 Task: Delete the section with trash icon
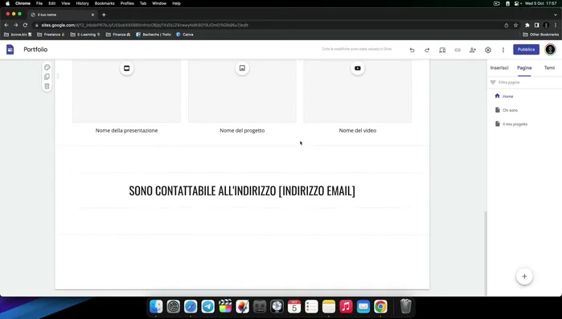47,86
